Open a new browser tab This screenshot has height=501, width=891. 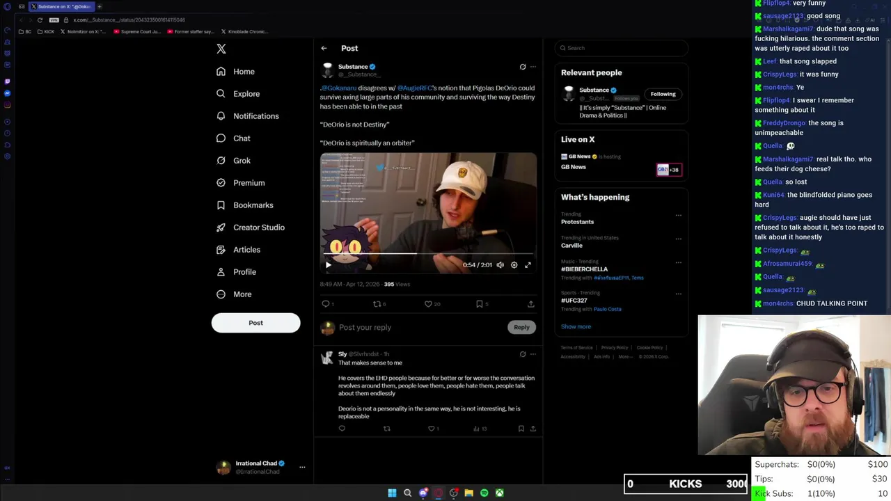click(x=99, y=6)
